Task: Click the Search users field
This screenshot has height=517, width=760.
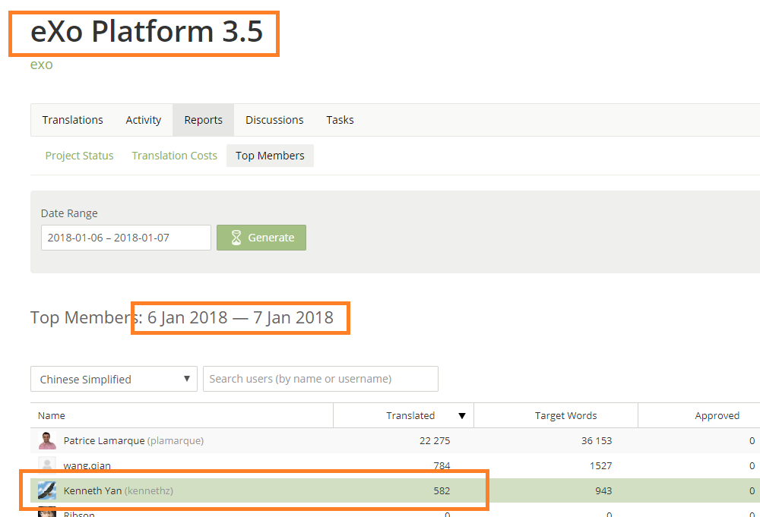Action: point(321,379)
